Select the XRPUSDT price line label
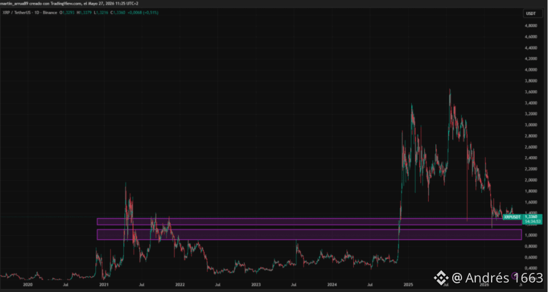 pos(512,217)
